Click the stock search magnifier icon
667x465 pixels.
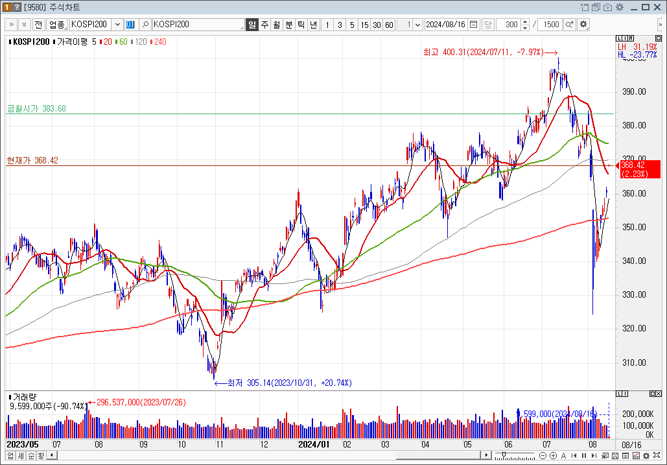point(145,25)
